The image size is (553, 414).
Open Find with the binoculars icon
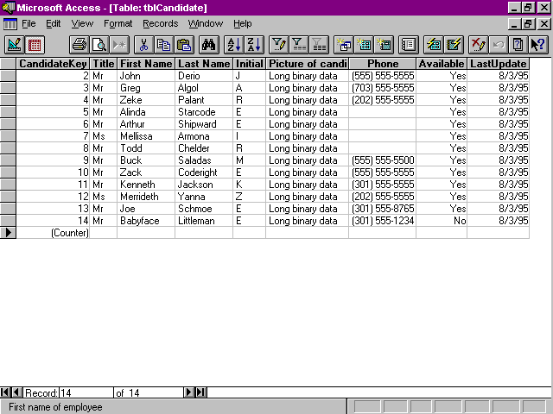(208, 44)
